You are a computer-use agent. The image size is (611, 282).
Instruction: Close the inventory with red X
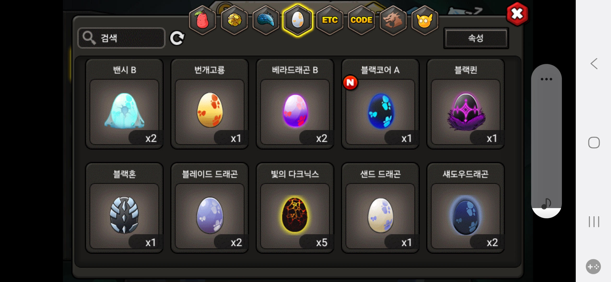[517, 14]
